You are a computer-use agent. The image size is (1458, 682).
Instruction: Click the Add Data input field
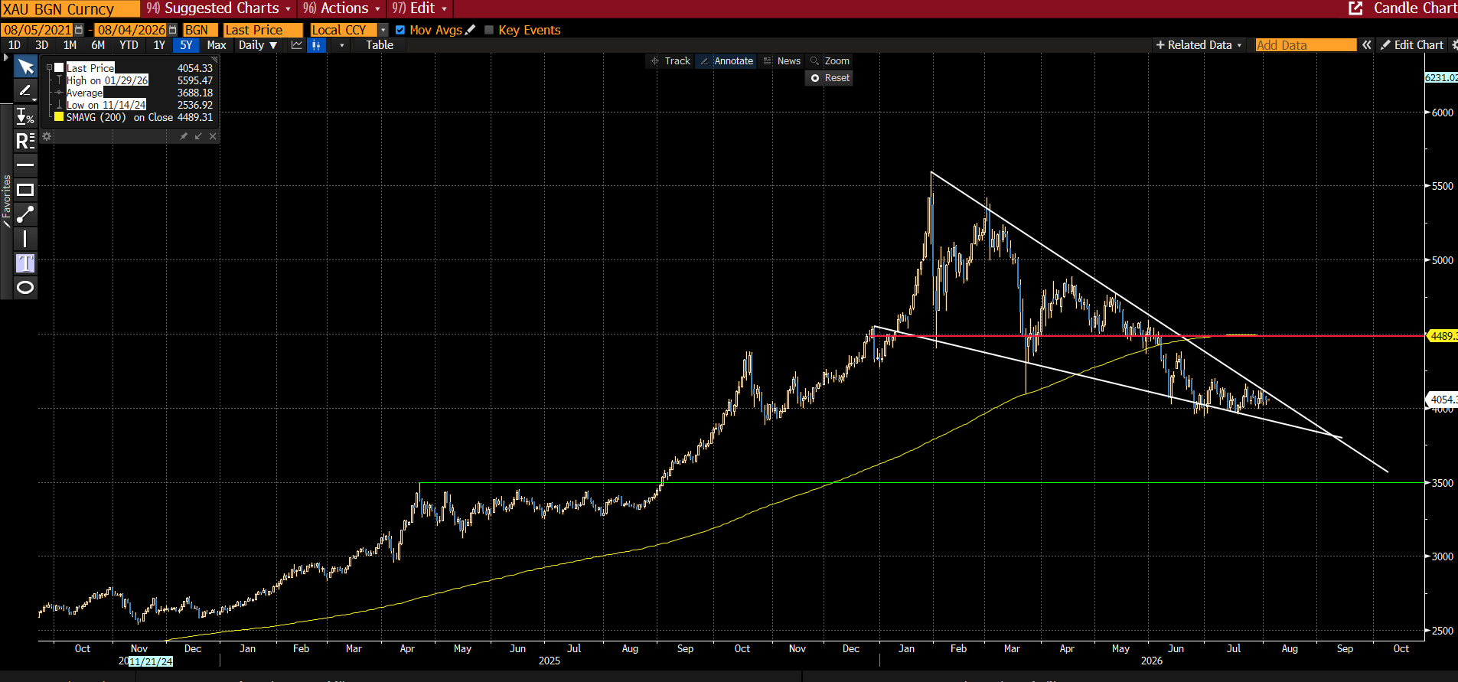[1306, 45]
